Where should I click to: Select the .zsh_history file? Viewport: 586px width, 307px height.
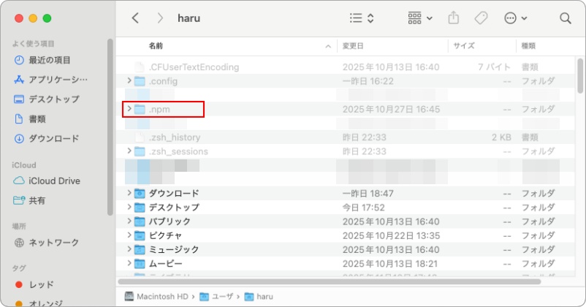pyautogui.click(x=174, y=137)
